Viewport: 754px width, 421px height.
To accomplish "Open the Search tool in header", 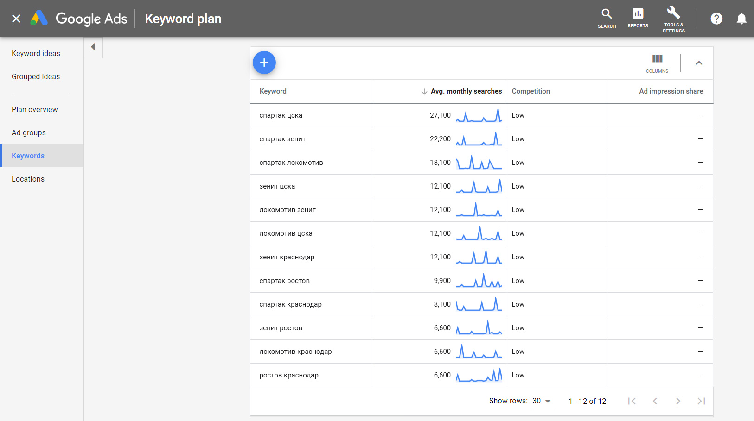I will 607,19.
